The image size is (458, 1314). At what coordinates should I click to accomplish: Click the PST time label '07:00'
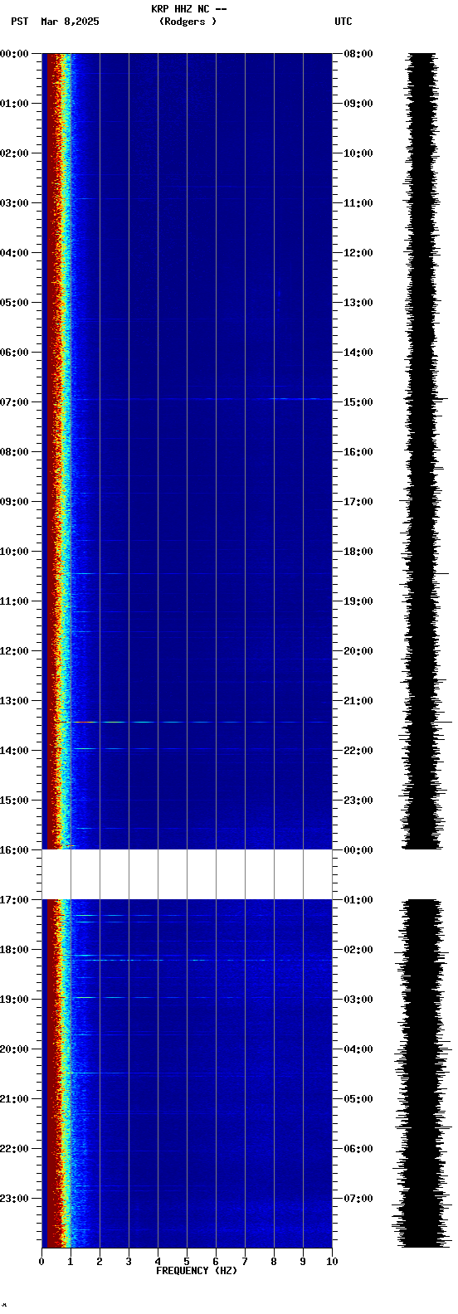(x=15, y=402)
